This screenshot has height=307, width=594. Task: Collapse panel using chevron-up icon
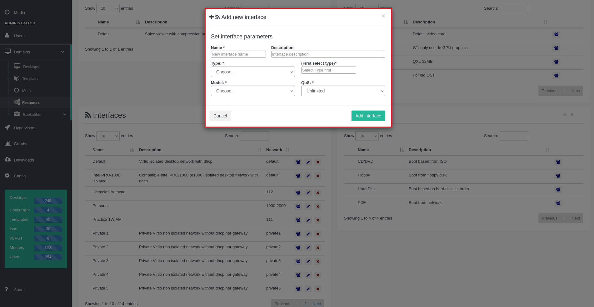pyautogui.click(x=565, y=115)
